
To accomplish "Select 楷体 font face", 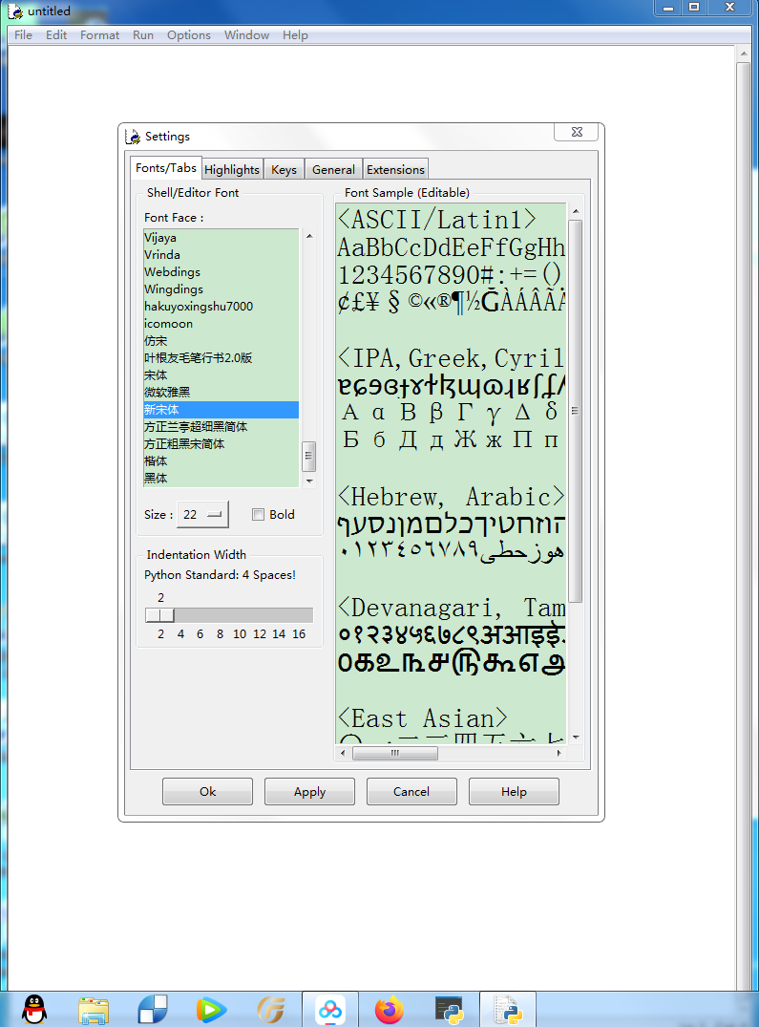I will point(221,460).
